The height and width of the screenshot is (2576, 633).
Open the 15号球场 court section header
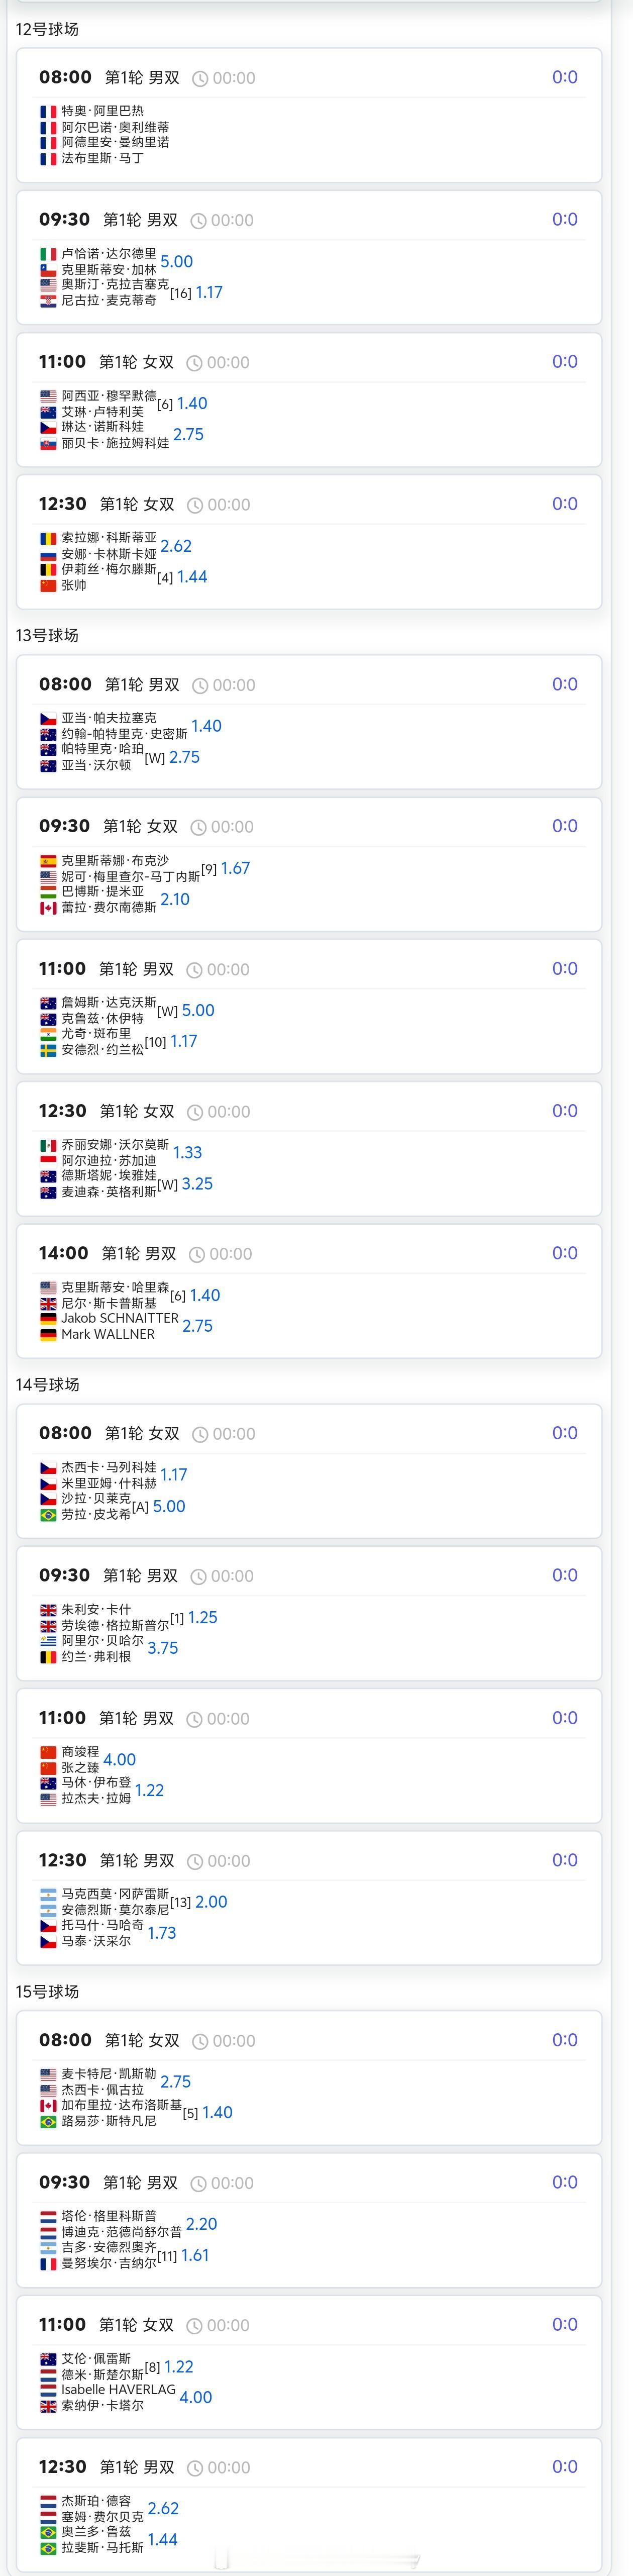pos(47,1991)
